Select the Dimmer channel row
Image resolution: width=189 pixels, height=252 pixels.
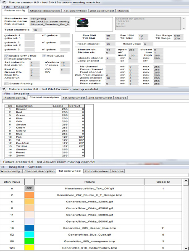[x=45, y=109]
